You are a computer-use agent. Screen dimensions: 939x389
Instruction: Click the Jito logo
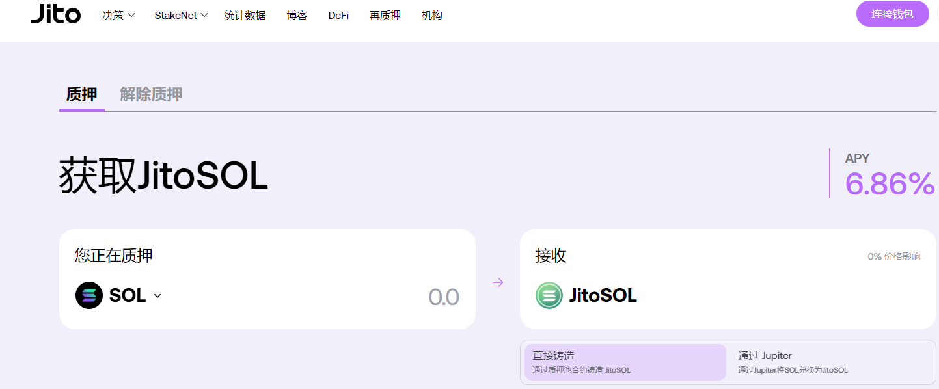point(56,14)
